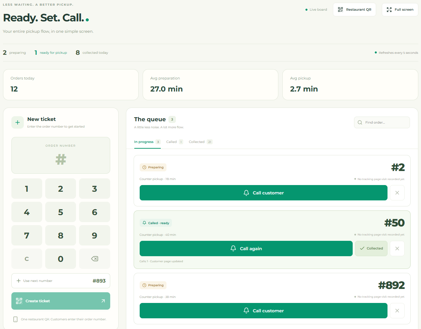Click 'Counter pickup · 78 min' text
This screenshot has height=329, width=421.
pyautogui.click(x=157, y=179)
